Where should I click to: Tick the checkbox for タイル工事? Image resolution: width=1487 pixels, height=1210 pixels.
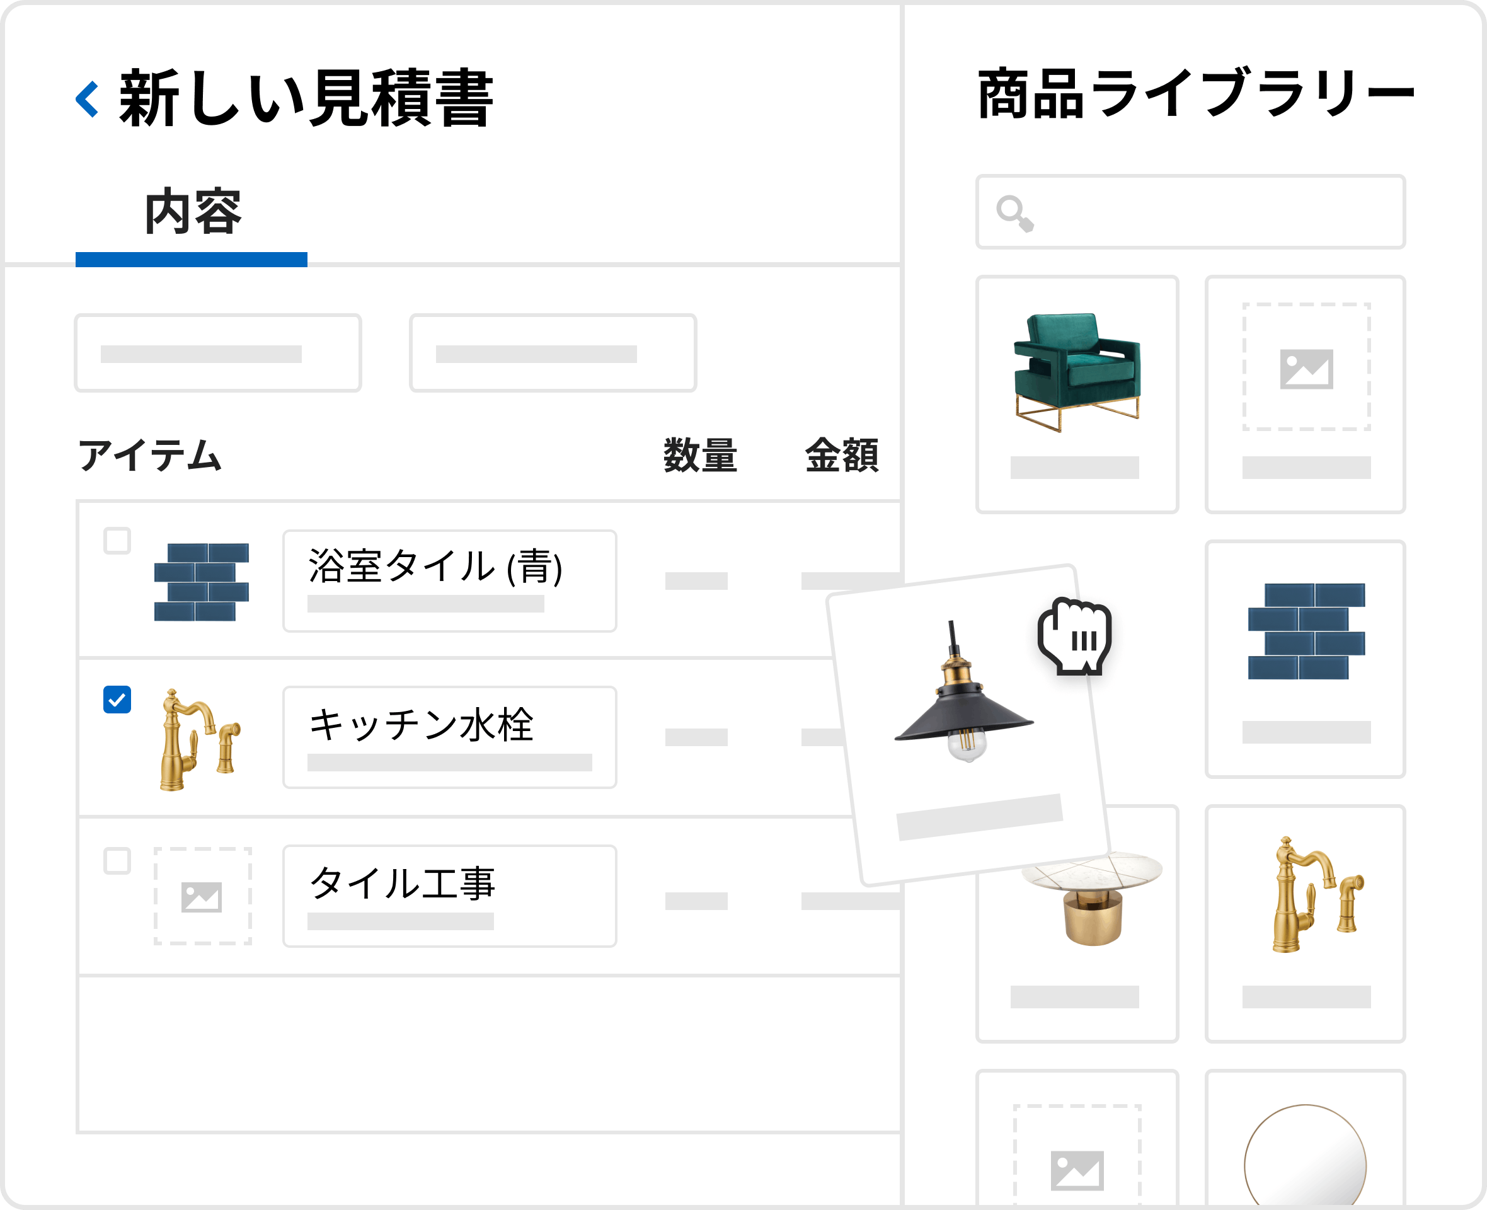point(117,860)
